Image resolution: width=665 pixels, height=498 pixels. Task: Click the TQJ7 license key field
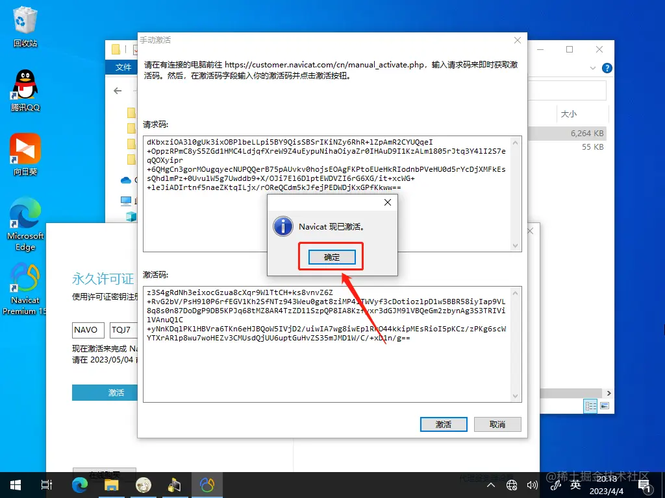124,330
